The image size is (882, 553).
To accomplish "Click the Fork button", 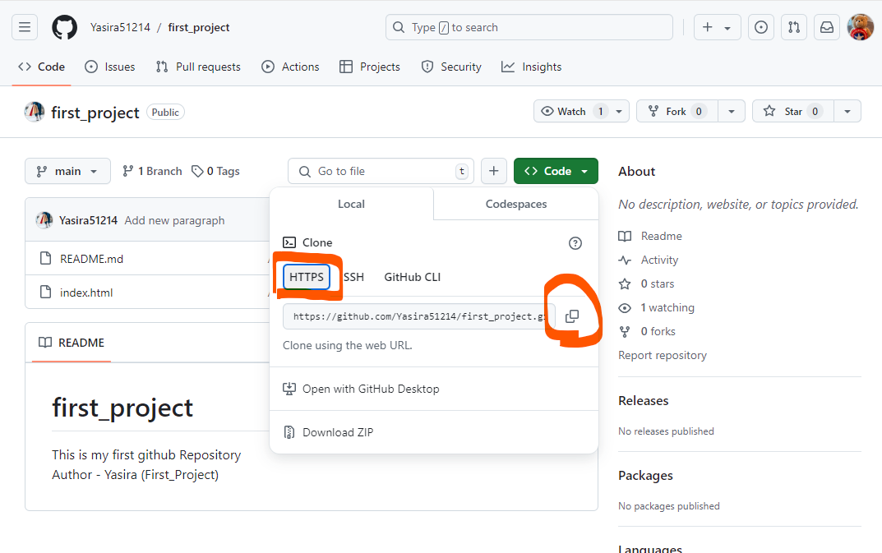I will (677, 112).
